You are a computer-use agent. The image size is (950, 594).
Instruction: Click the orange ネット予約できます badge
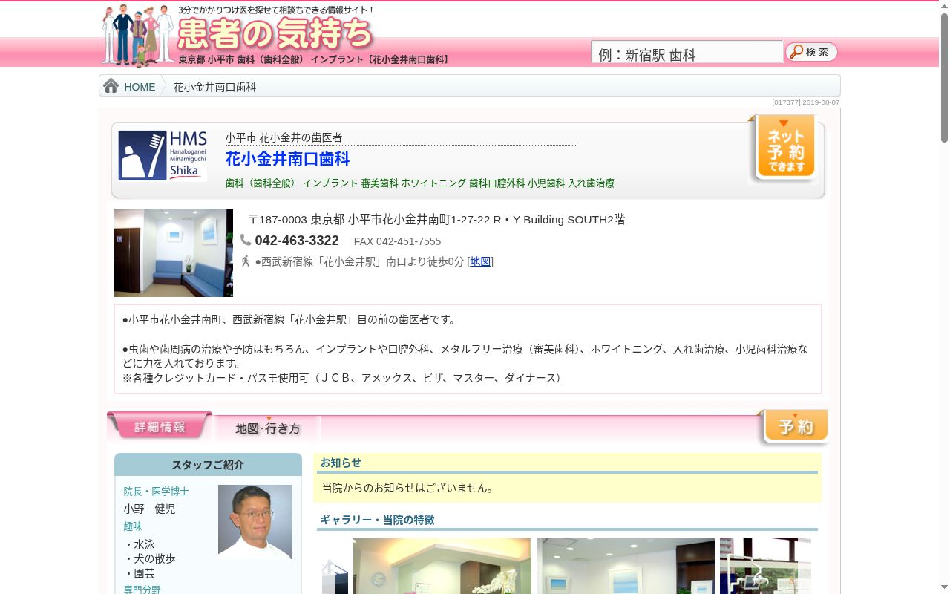pos(785,148)
